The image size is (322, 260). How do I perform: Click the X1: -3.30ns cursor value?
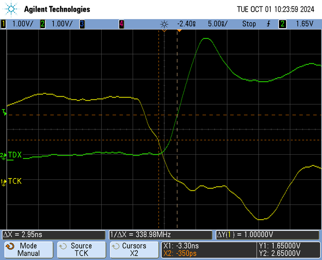pyautogui.click(x=181, y=245)
